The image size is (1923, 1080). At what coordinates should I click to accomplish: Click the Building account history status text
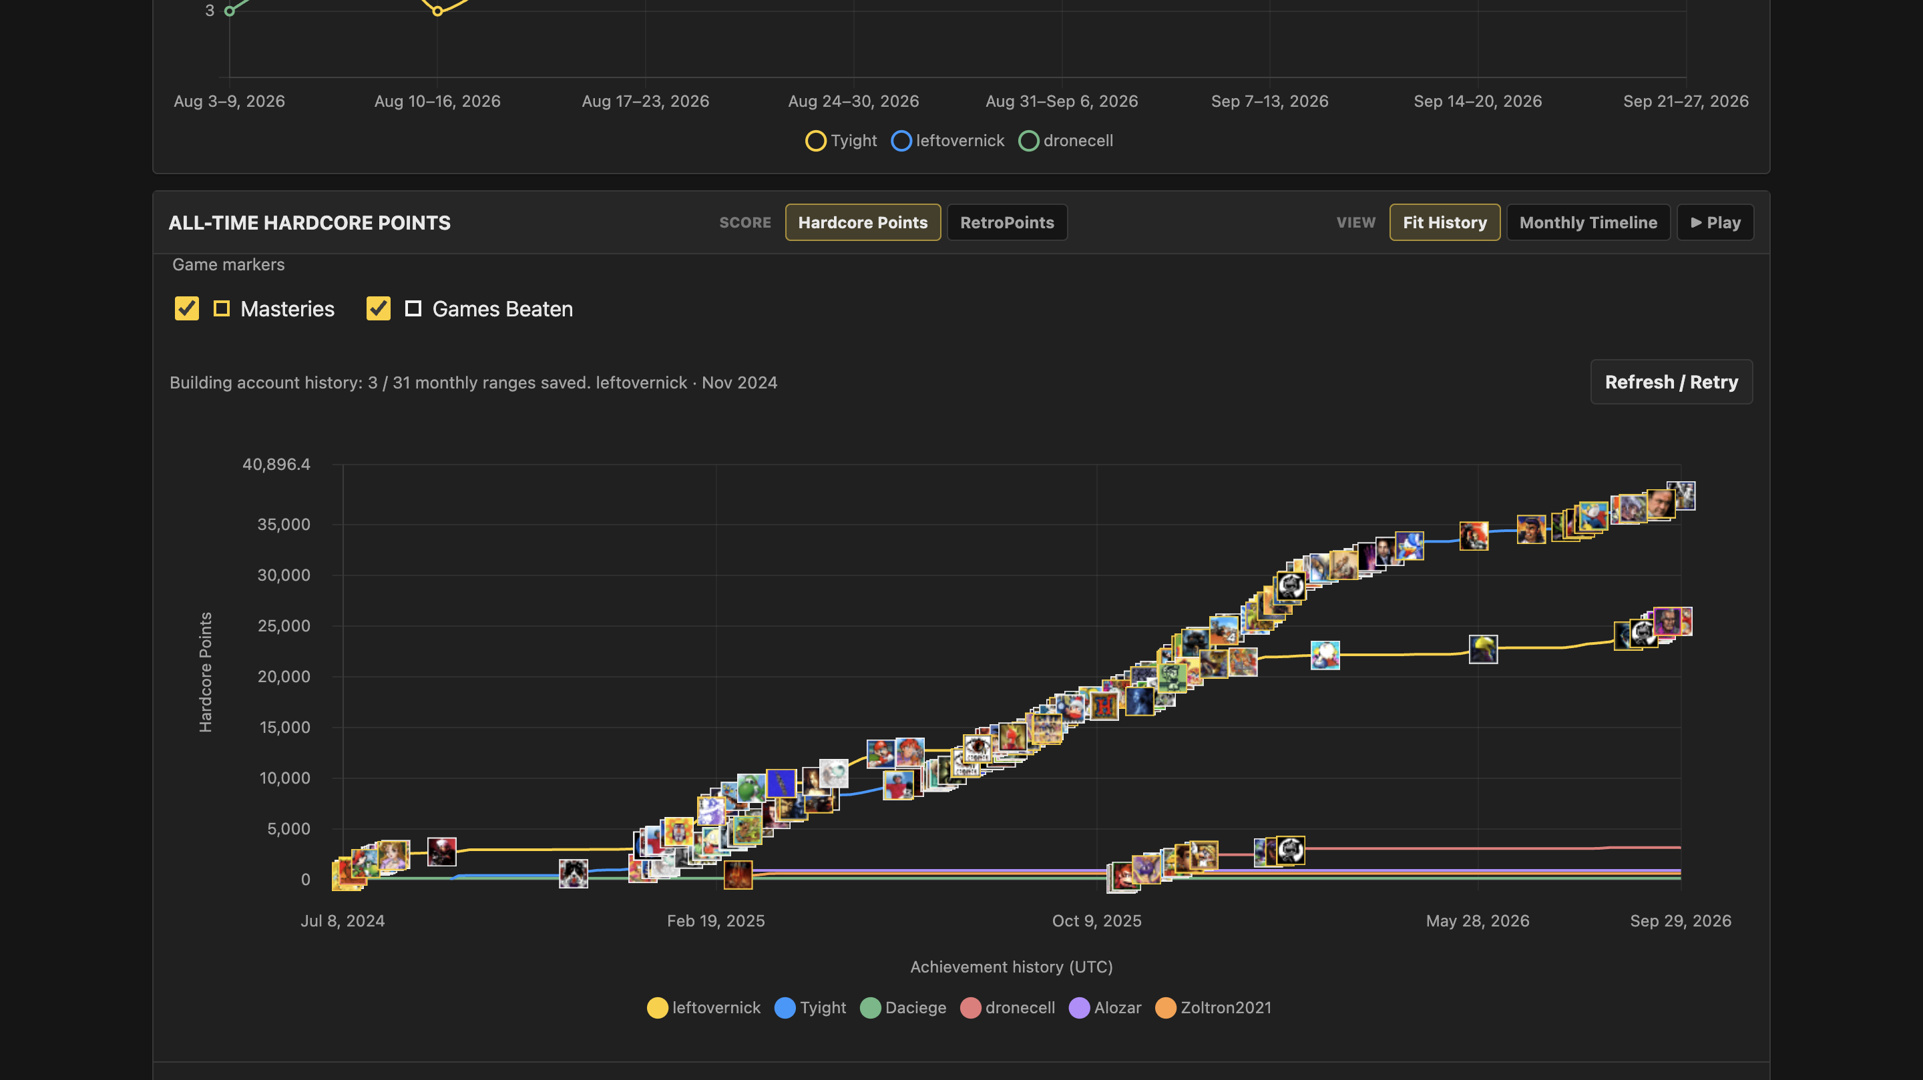coord(473,382)
